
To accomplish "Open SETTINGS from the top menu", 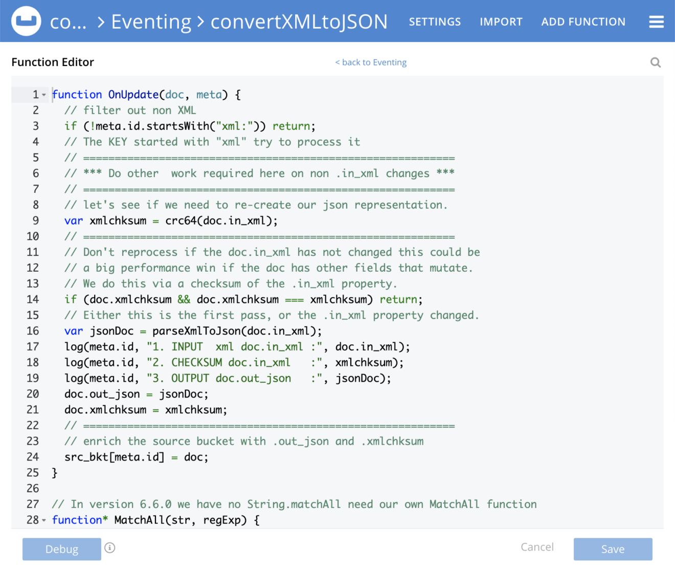I will tap(435, 21).
